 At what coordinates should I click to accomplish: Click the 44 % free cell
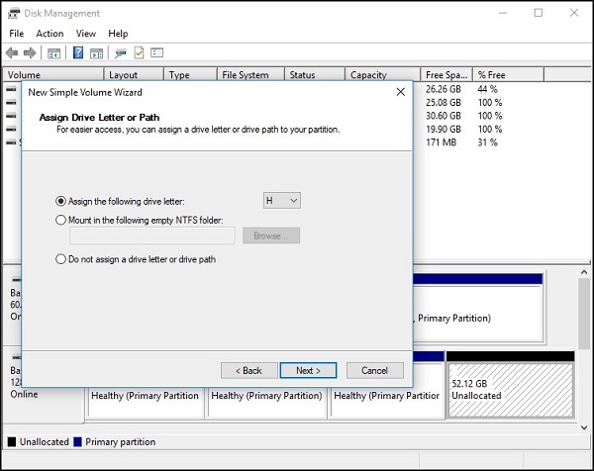pos(487,89)
